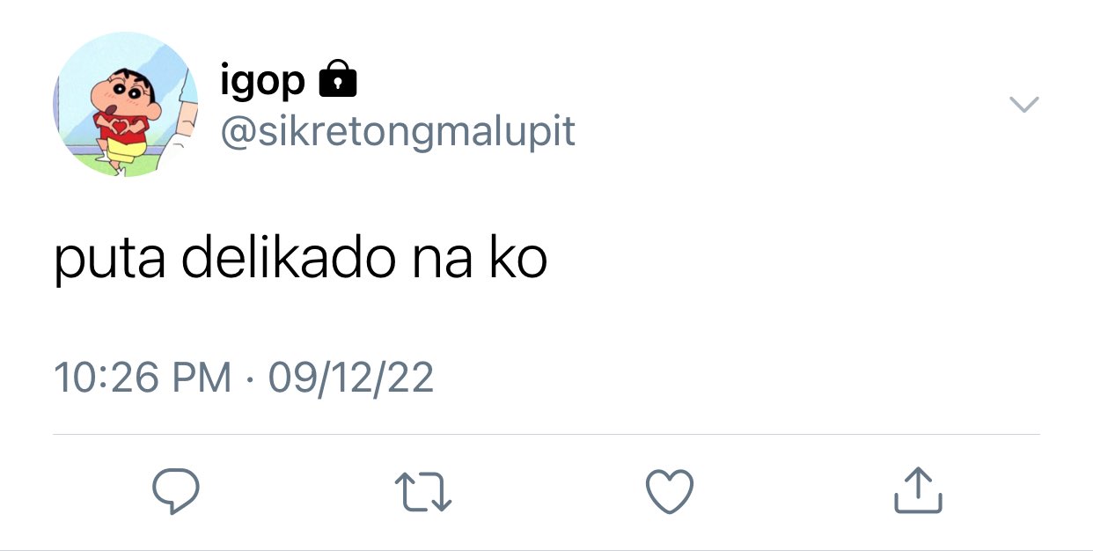
Task: Like the tweet with the heart icon
Action: (x=670, y=491)
